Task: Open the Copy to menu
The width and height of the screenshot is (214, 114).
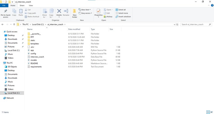Action: coord(51,13)
